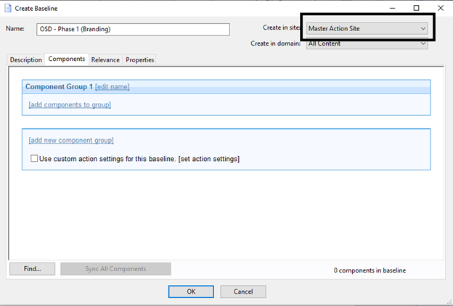Click the 0 components in baseline text

[x=370, y=270]
